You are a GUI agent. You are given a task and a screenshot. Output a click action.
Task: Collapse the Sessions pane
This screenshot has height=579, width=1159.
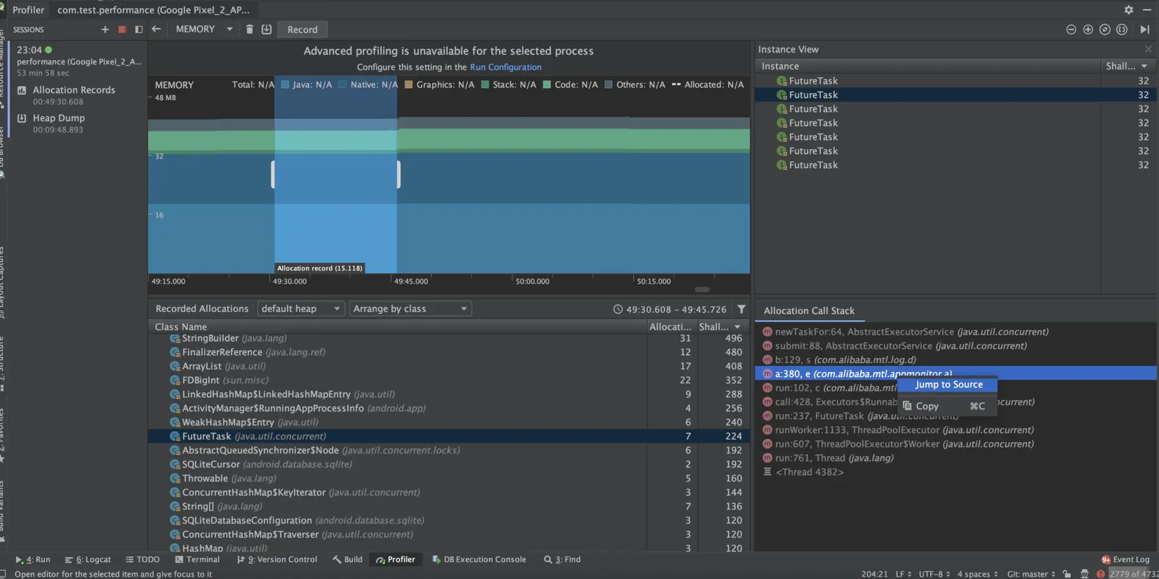139,30
